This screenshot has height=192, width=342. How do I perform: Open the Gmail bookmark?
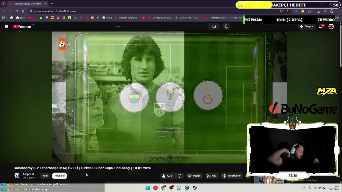point(107,18)
